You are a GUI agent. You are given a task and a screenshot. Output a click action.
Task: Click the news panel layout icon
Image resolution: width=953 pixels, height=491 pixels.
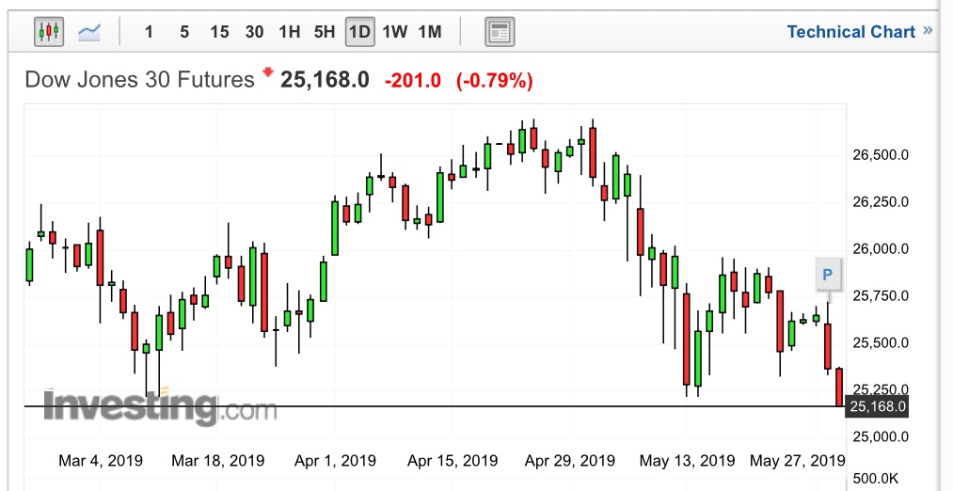click(500, 32)
